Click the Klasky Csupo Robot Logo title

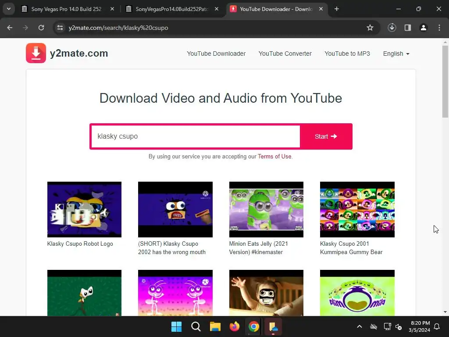click(80, 244)
